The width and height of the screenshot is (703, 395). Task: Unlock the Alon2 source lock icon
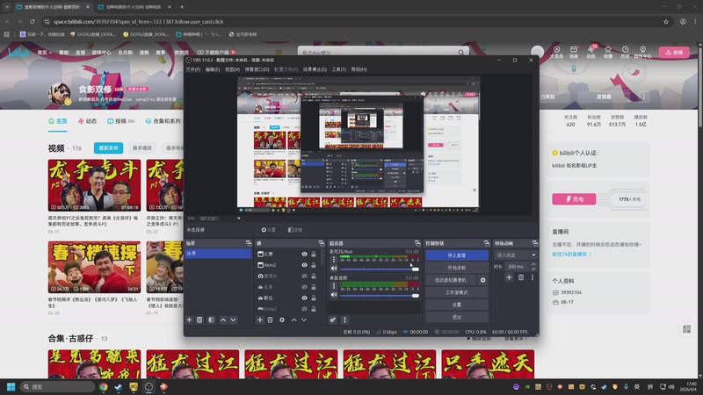point(314,265)
